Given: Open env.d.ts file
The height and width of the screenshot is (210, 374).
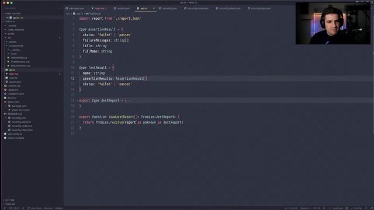Looking at the screenshot, I should point(12,98).
